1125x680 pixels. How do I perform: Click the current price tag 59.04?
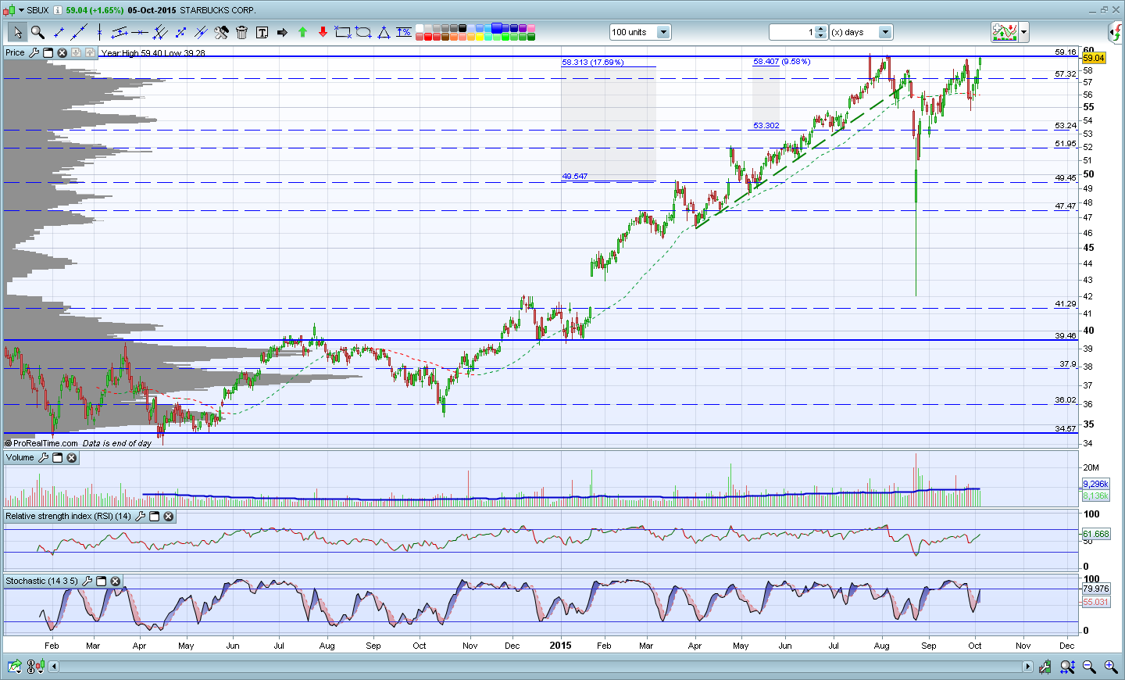point(1094,58)
